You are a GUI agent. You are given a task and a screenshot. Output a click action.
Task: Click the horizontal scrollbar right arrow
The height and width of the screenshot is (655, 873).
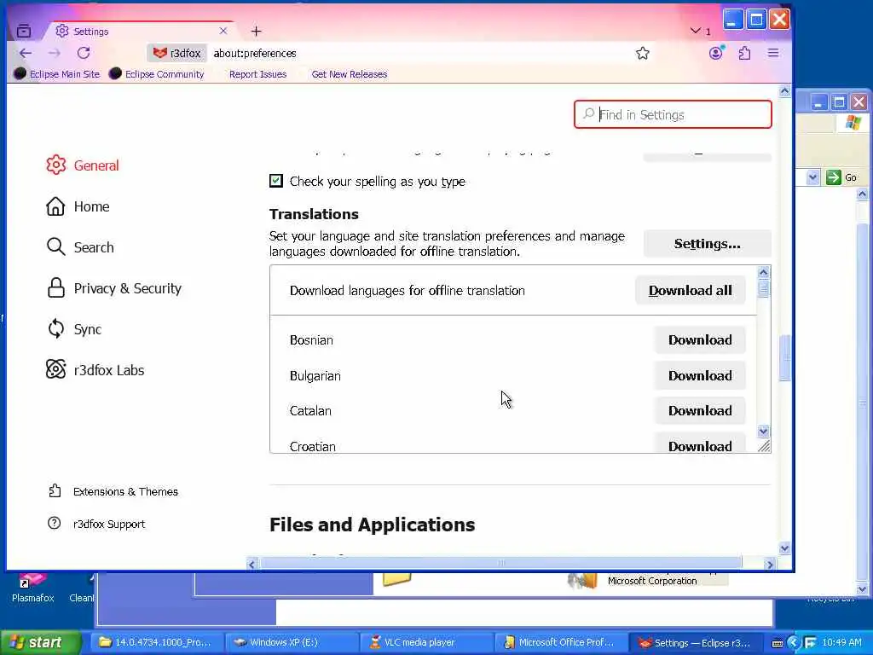coord(770,565)
